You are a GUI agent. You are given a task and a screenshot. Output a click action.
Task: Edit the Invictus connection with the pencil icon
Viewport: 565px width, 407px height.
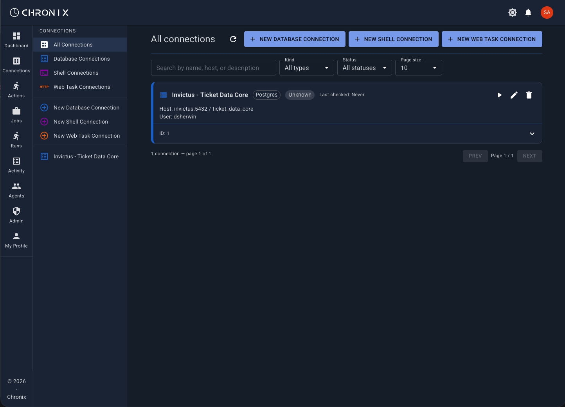pyautogui.click(x=514, y=95)
